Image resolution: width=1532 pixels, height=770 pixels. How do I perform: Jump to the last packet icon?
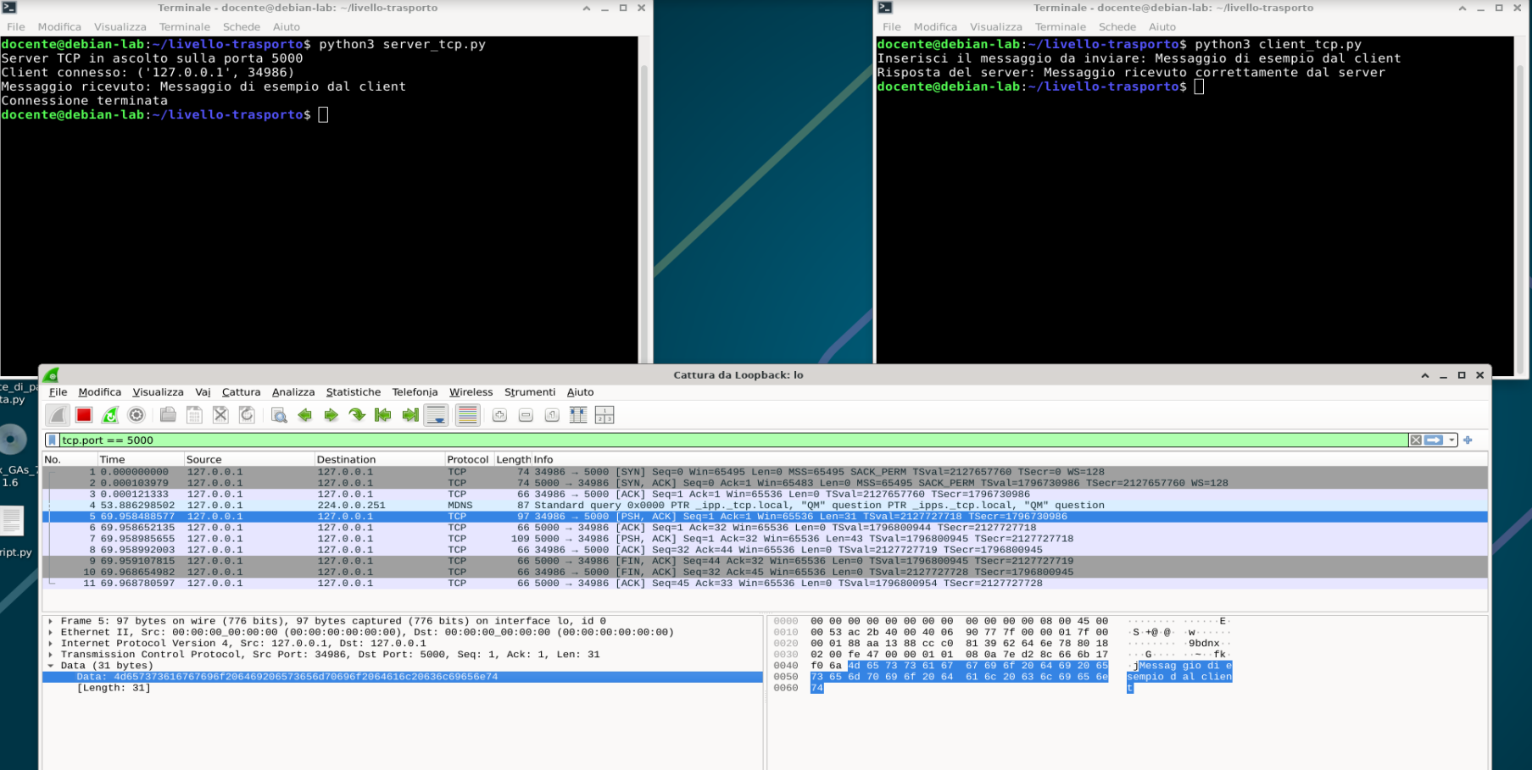click(409, 415)
